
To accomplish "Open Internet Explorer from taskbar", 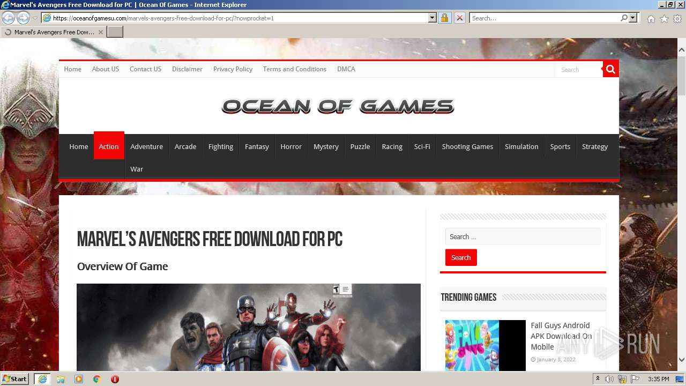I will pos(42,379).
